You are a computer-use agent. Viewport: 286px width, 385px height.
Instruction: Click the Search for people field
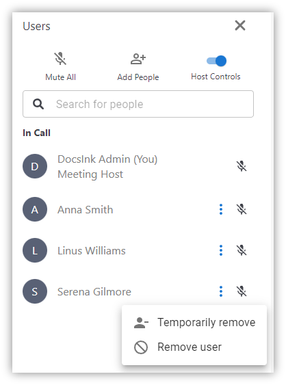point(138,104)
